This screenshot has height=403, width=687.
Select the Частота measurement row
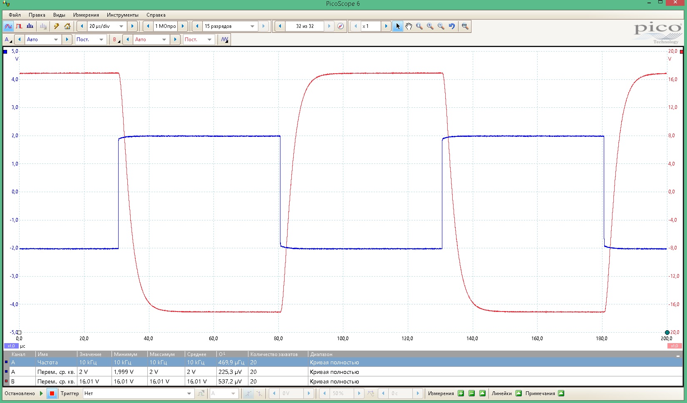[342, 362]
